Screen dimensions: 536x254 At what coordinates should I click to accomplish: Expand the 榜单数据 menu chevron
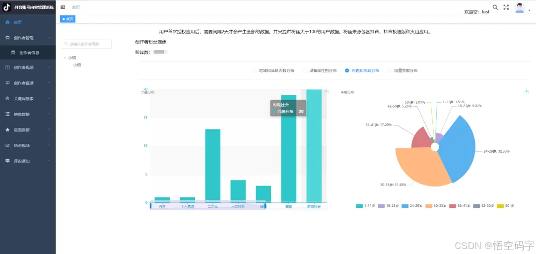point(49,114)
